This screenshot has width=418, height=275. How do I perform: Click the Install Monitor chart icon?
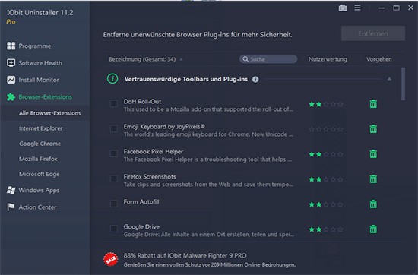tap(11, 80)
